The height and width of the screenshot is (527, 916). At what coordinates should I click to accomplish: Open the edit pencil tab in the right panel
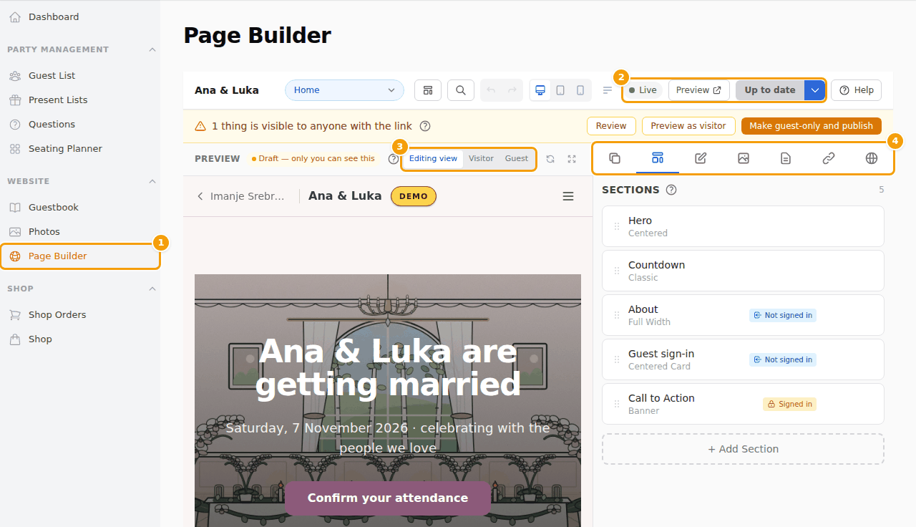click(701, 158)
